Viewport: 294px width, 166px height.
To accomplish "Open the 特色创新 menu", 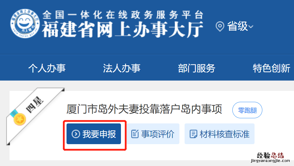I will tap(271, 68).
